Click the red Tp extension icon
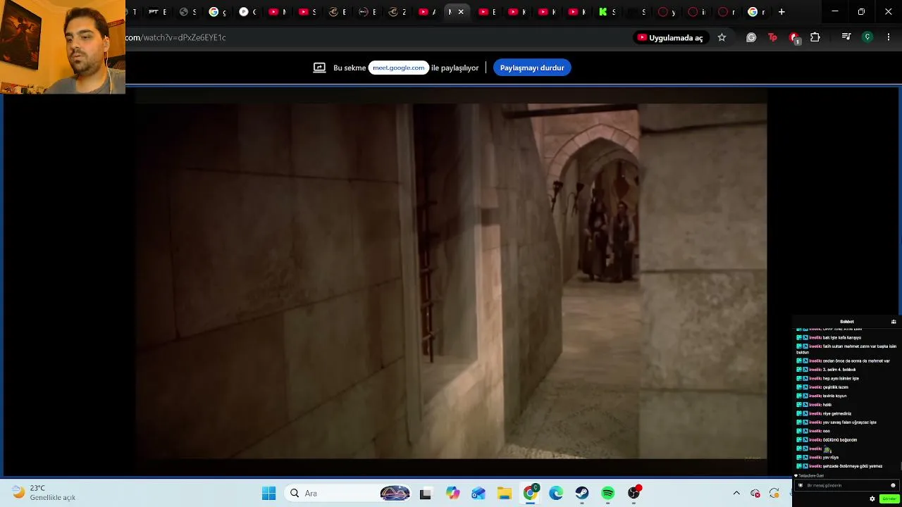Image resolution: width=902 pixels, height=507 pixels. click(772, 37)
